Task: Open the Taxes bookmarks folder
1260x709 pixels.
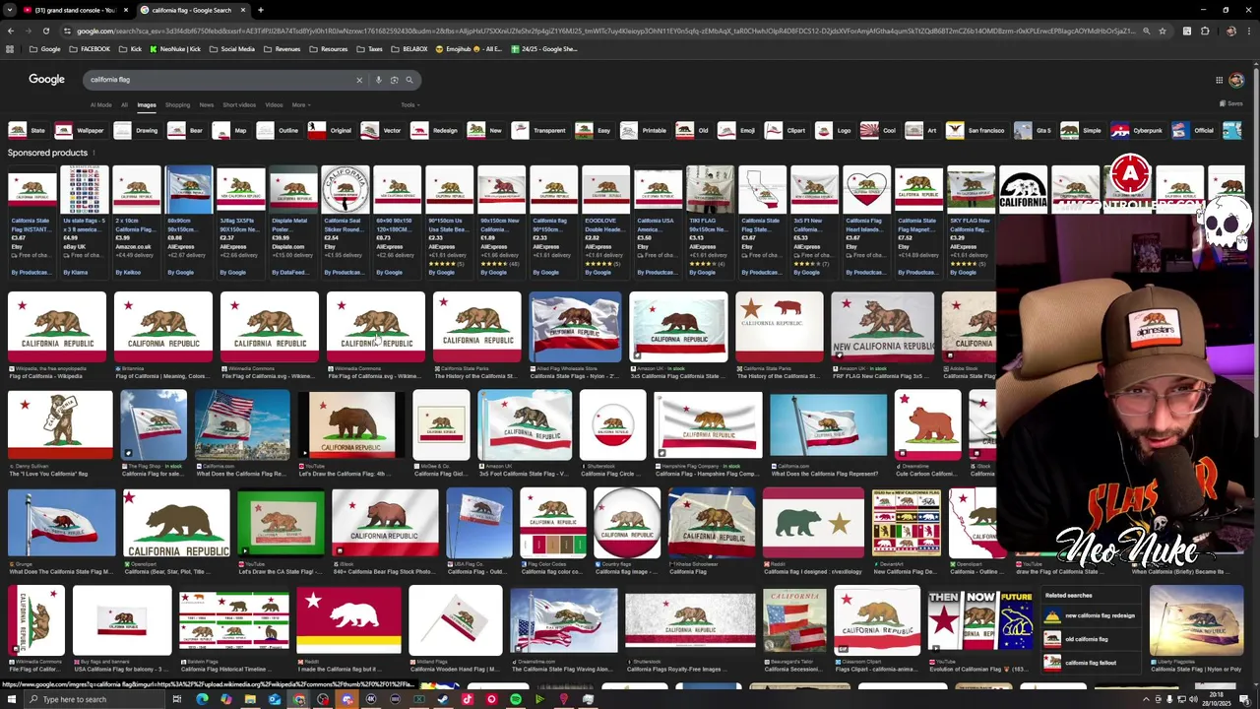Action: pyautogui.click(x=369, y=49)
